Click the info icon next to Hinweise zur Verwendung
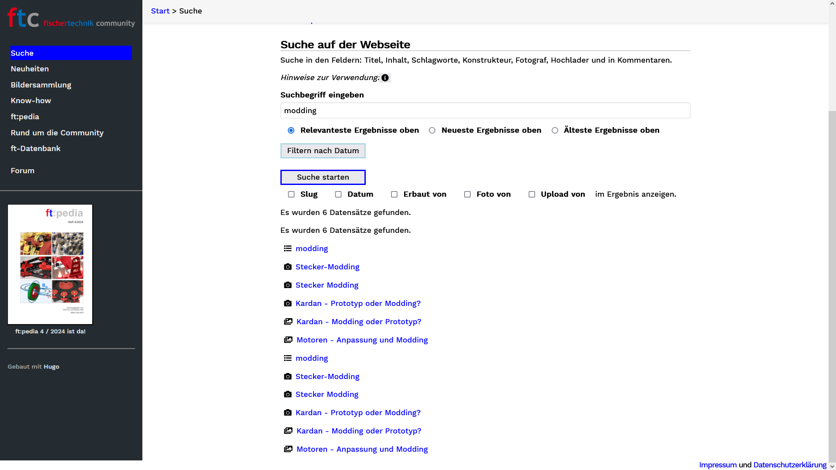Image resolution: width=836 pixels, height=470 pixels. (x=385, y=78)
